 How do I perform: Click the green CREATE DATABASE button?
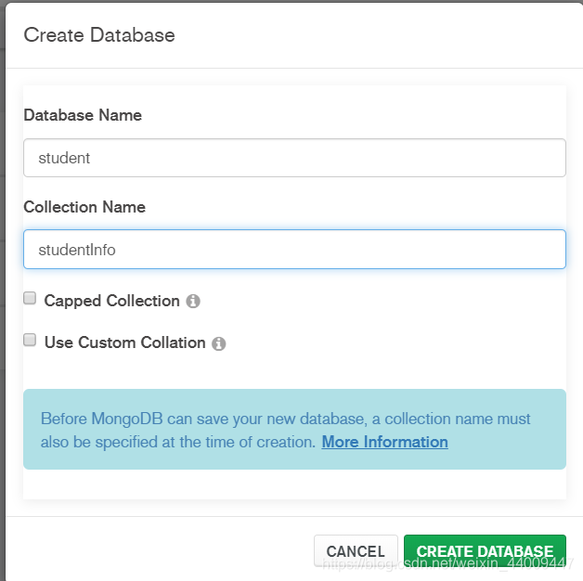click(485, 551)
